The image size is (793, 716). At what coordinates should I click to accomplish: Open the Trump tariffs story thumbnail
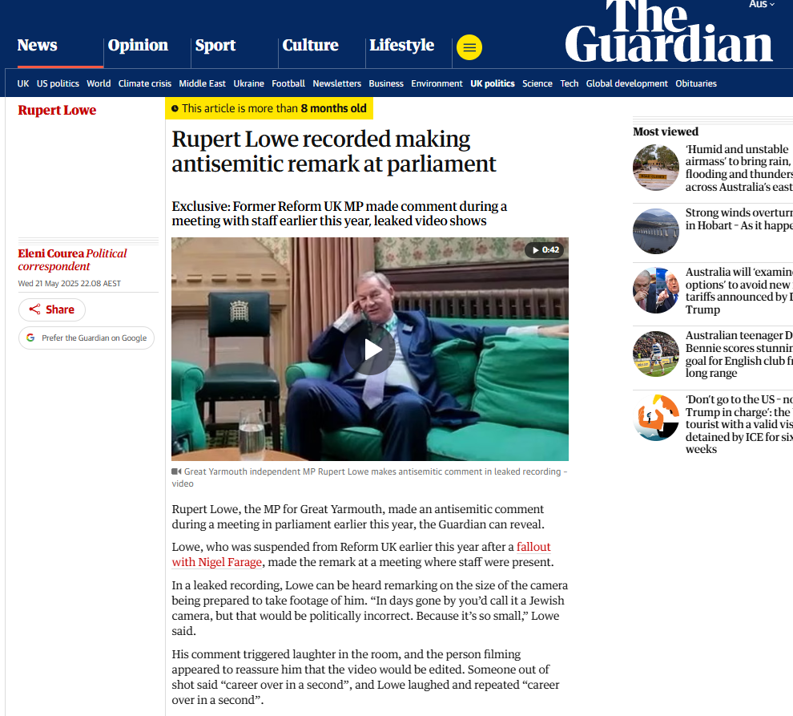(655, 290)
